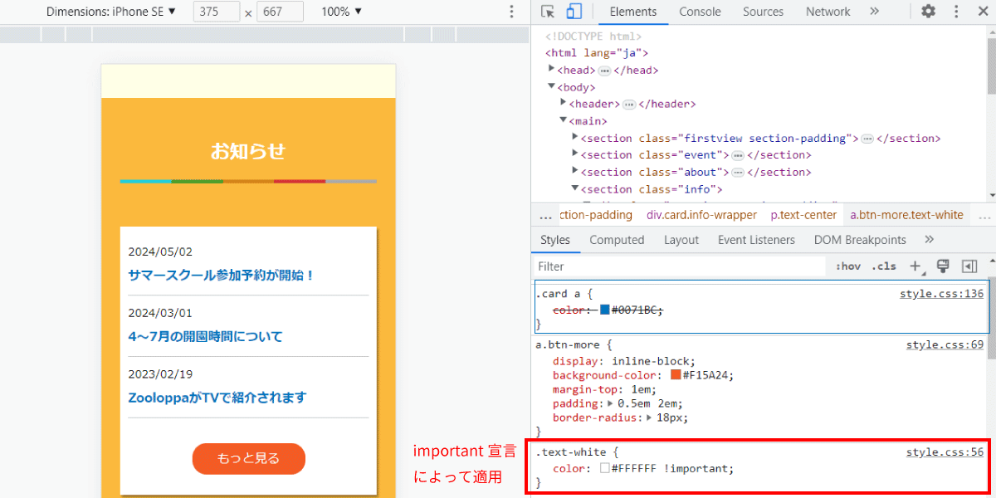Open the Computed styles tab
The height and width of the screenshot is (498, 996).
coord(617,240)
